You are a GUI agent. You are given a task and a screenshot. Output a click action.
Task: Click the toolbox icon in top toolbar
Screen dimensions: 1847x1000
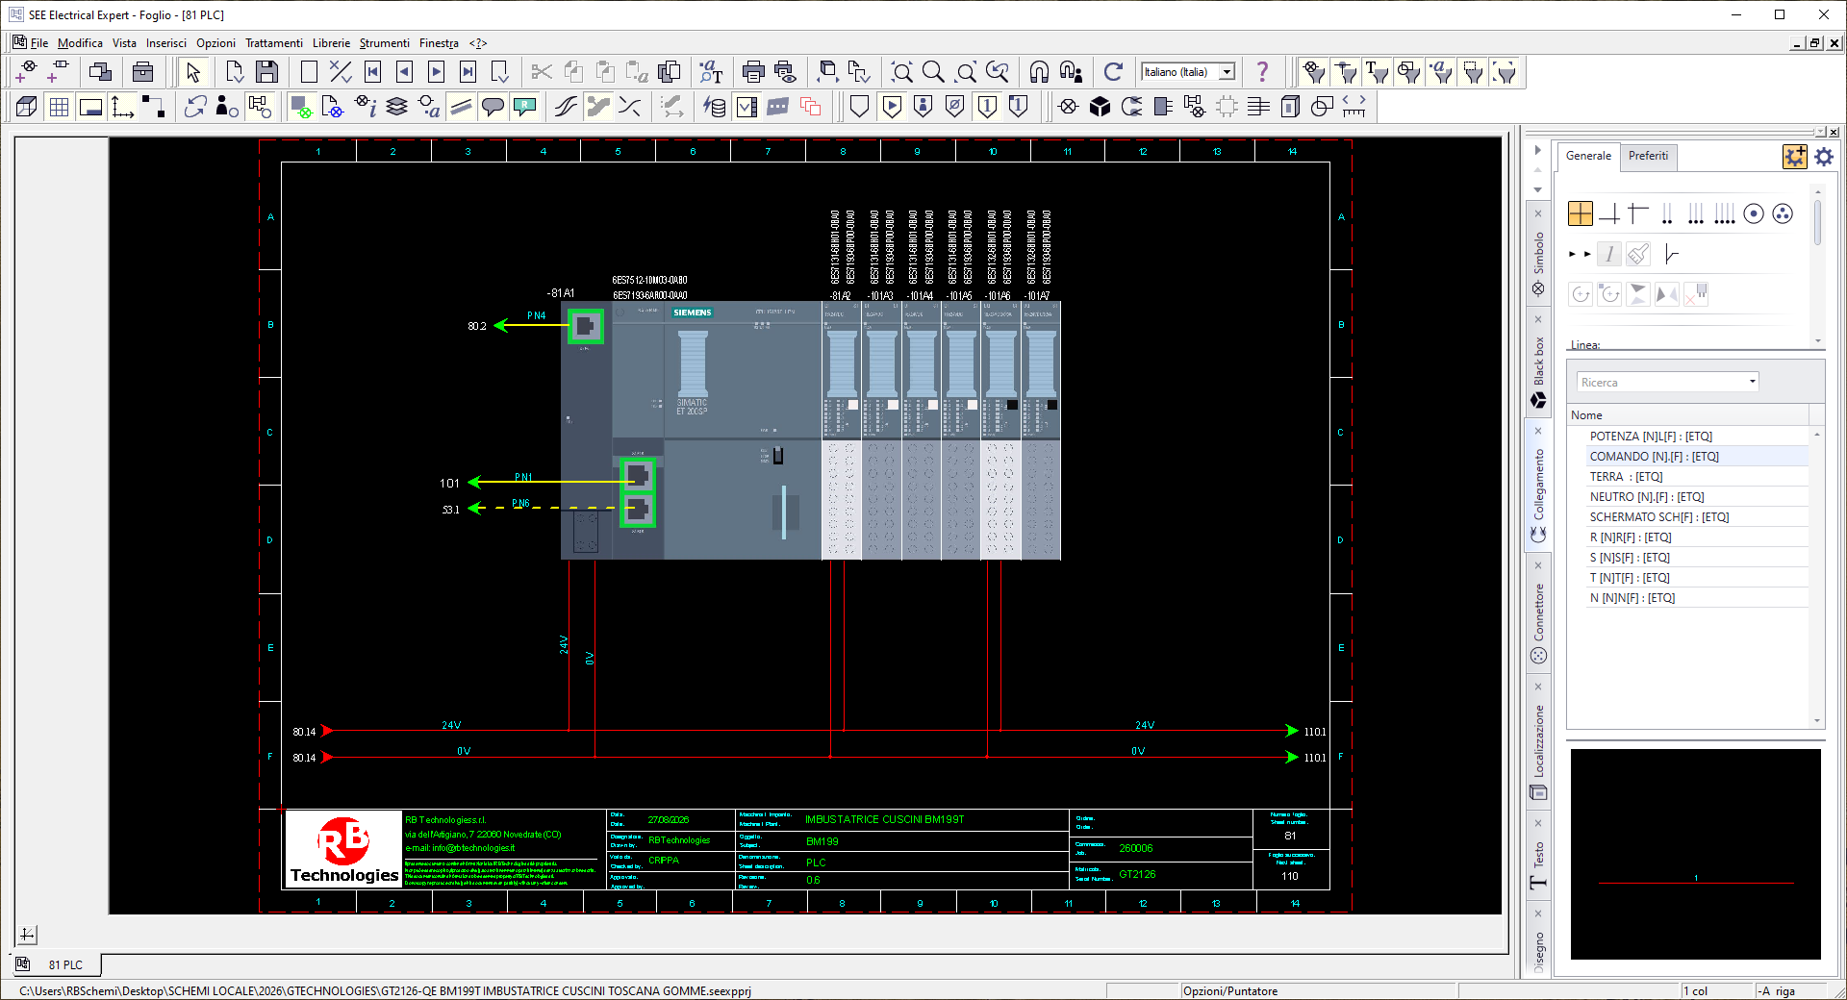tap(142, 72)
